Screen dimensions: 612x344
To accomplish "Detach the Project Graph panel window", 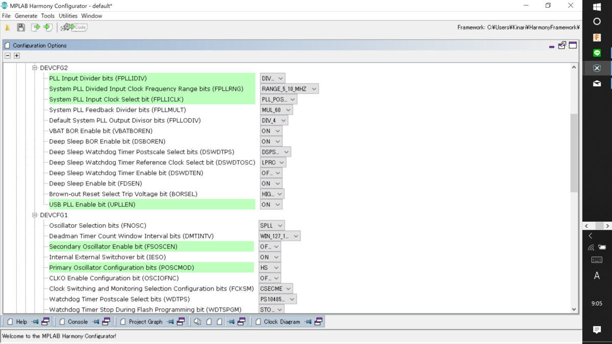I will click(x=181, y=322).
